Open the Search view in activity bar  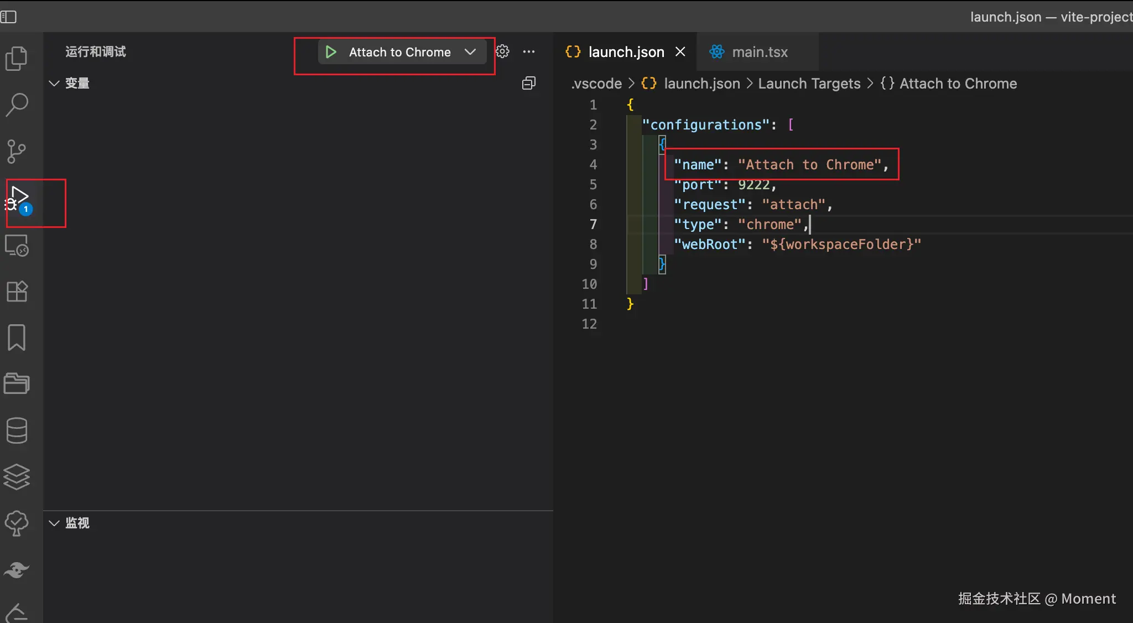[17, 104]
